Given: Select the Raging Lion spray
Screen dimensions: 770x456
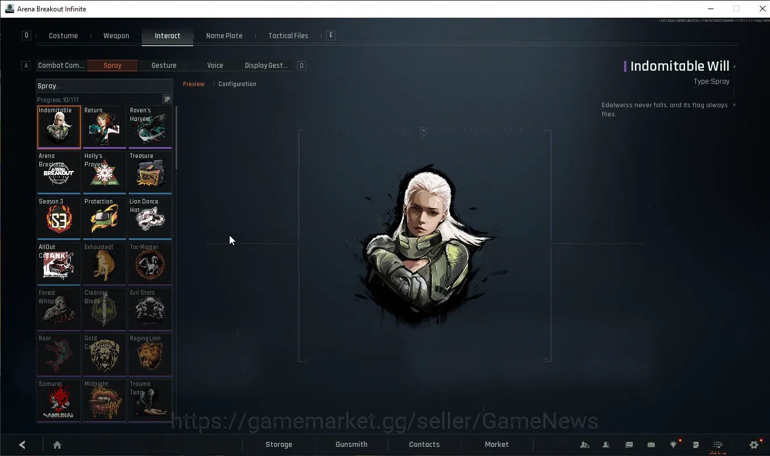Looking at the screenshot, I should [x=150, y=355].
